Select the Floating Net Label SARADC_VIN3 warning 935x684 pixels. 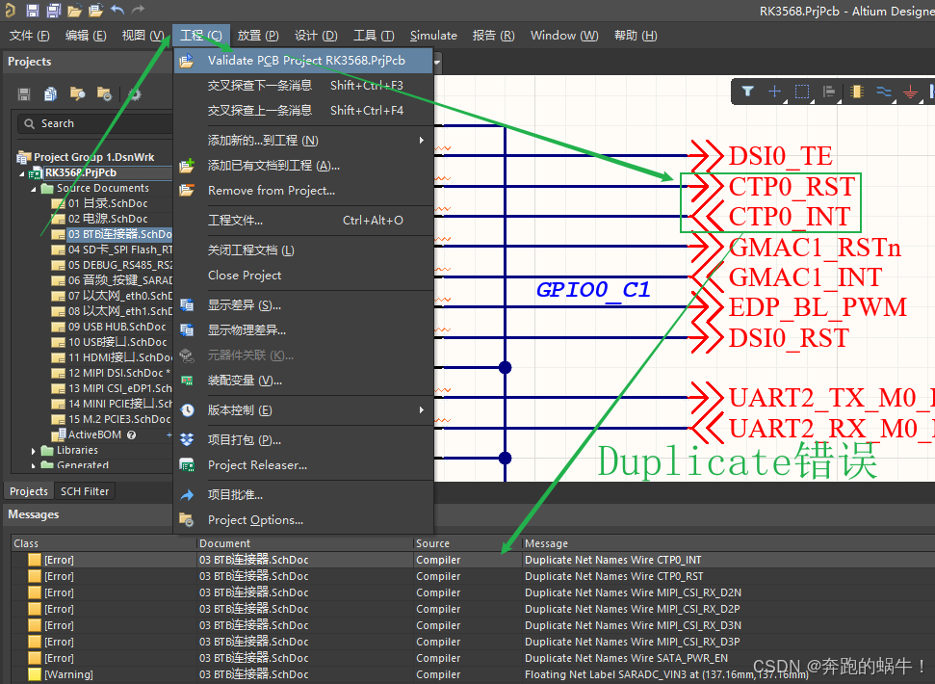coord(666,674)
